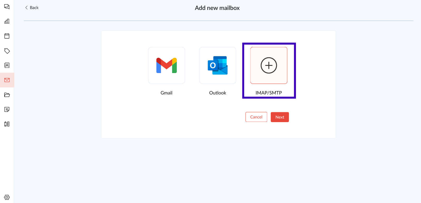Open the contacts address book icon
421x203 pixels.
tap(7, 65)
